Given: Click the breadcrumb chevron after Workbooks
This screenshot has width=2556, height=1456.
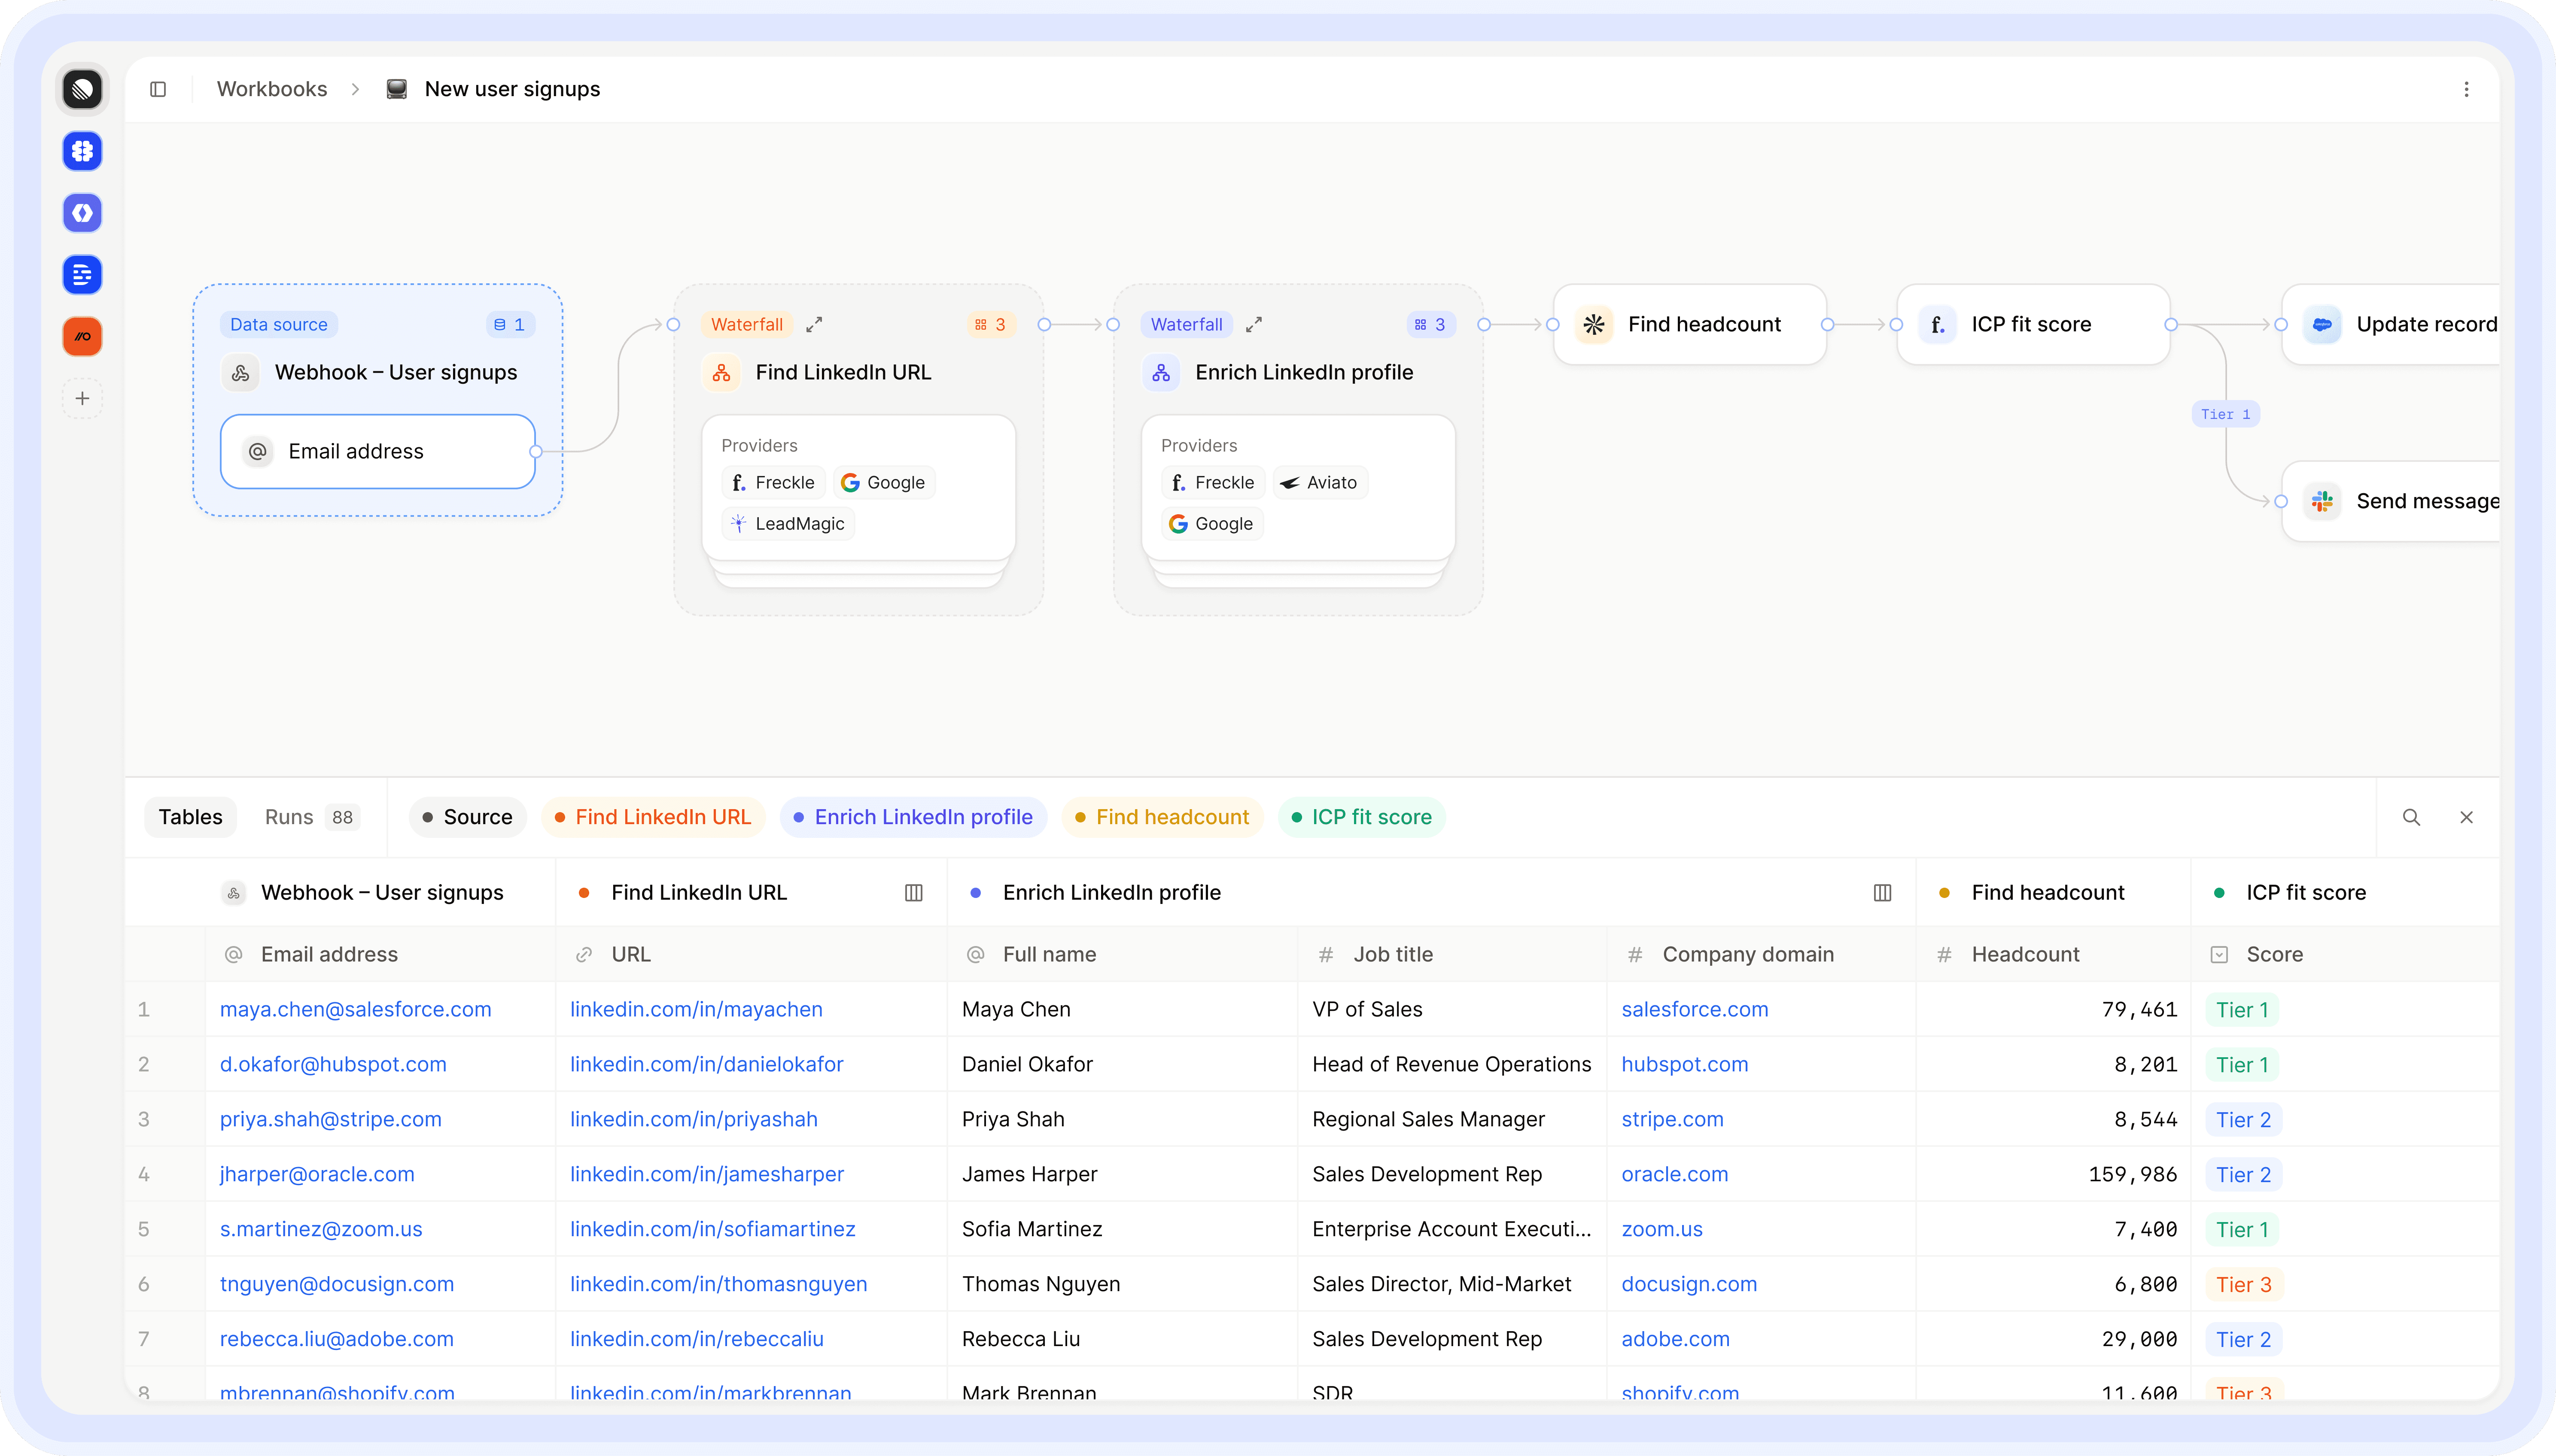Looking at the screenshot, I should coord(355,89).
